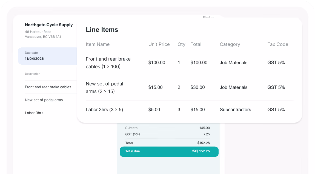
Task: Click the $30.00 total cell
Action: (x=198, y=87)
